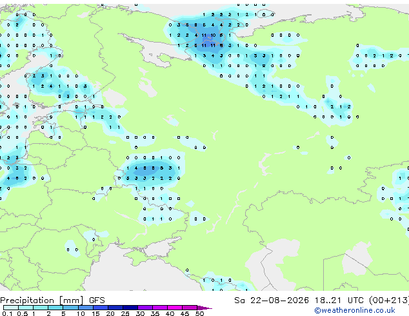Click the '35' legend scale label
This screenshot has width=409, height=316.
point(155,313)
